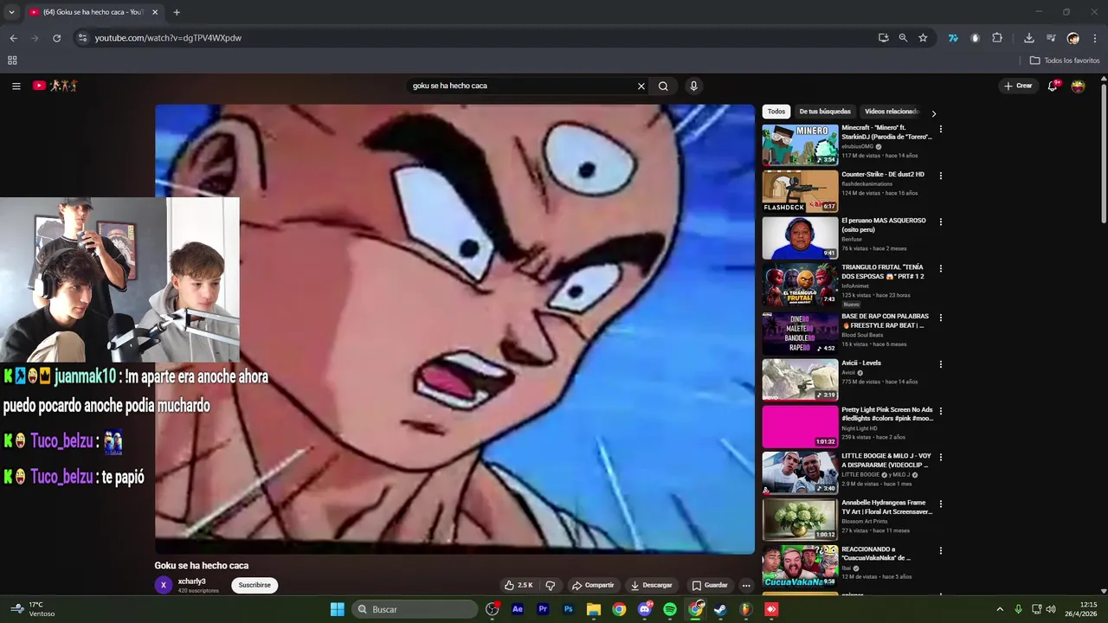The width and height of the screenshot is (1108, 623).
Task: Clear the search box with the X
Action: coord(641,86)
